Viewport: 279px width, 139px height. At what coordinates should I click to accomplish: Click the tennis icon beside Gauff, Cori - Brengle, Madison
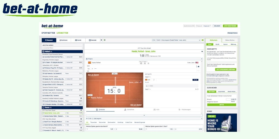[x=43, y=122]
